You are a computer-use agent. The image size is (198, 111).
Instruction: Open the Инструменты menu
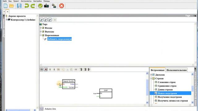point(26,1)
